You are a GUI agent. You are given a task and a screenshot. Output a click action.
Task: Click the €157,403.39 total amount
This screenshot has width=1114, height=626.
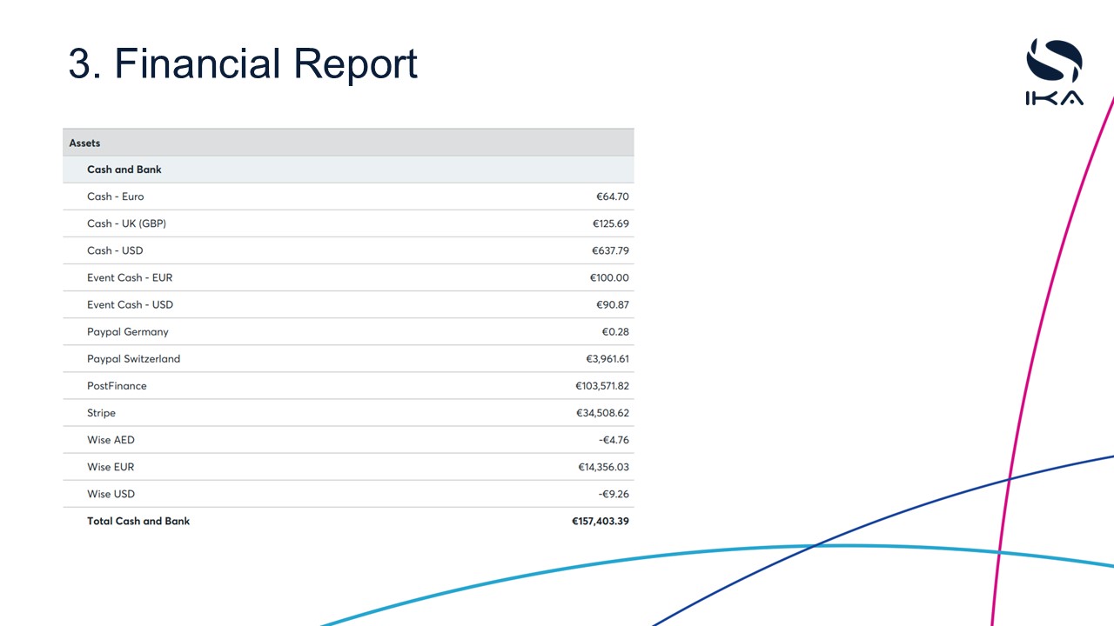point(600,521)
